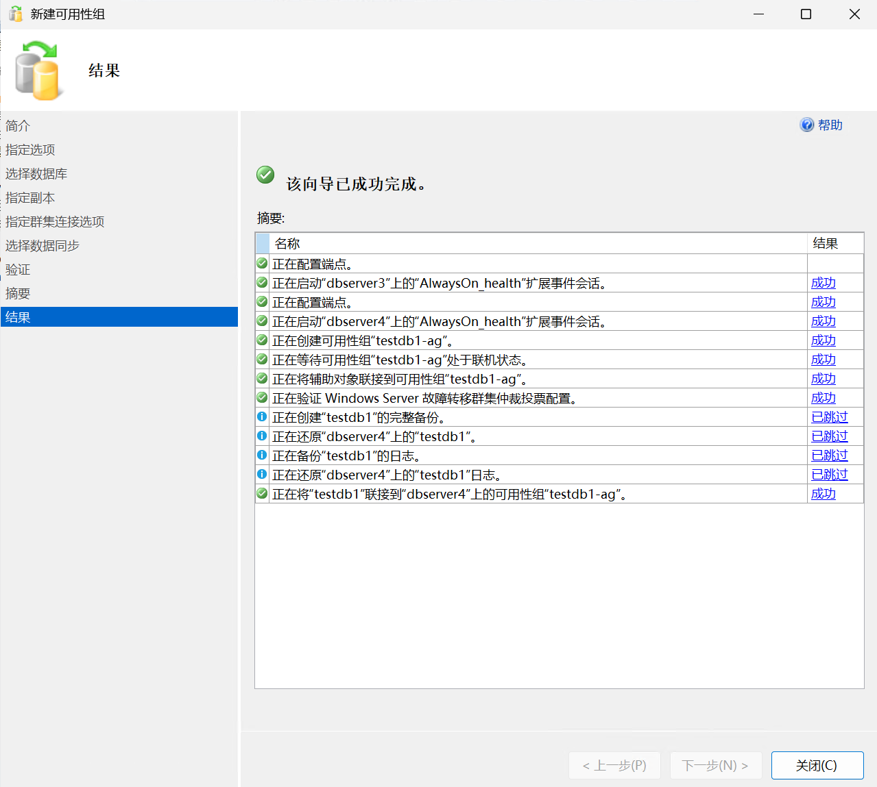Click the availability group database icon in header

(38, 71)
